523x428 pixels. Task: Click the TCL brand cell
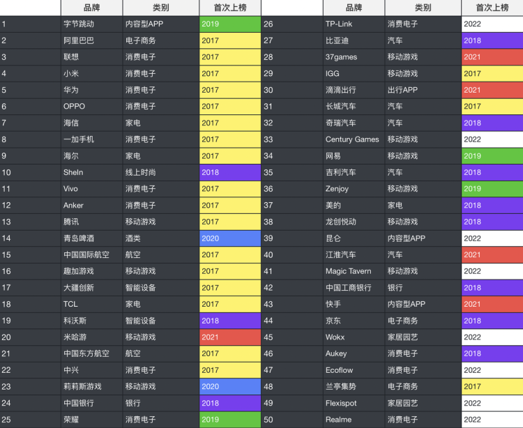coord(92,305)
